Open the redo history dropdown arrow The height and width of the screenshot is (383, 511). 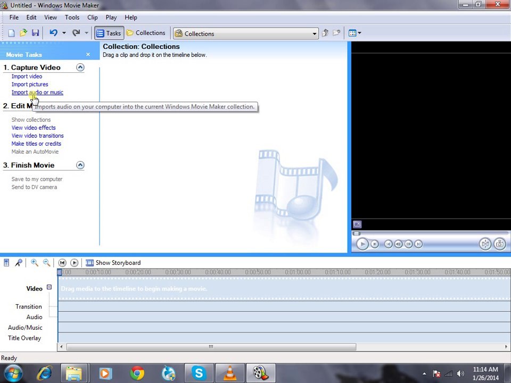pos(86,33)
